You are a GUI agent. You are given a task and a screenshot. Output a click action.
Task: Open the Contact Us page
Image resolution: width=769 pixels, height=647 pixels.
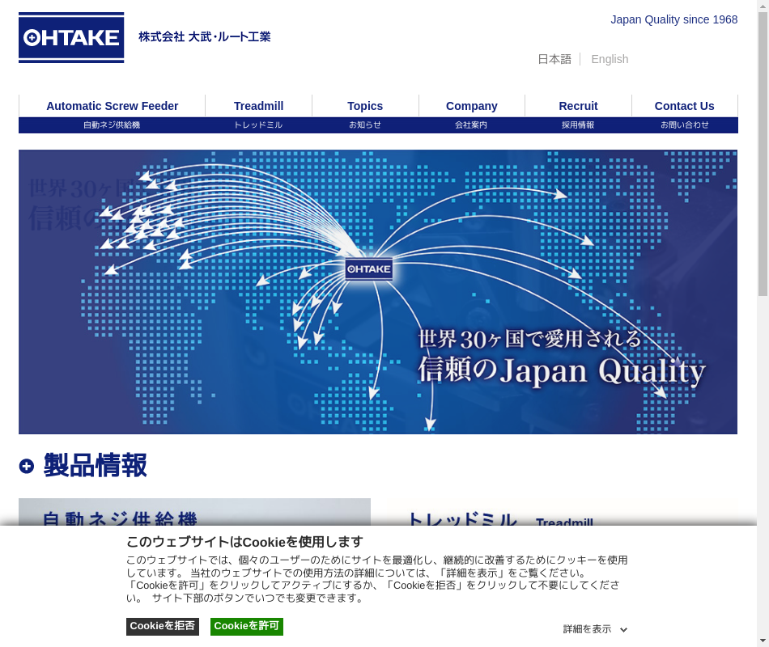point(684,106)
